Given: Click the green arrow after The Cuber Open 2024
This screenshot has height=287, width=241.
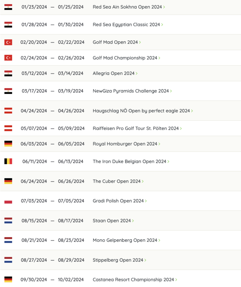Looking at the screenshot, I should pos(143,181).
